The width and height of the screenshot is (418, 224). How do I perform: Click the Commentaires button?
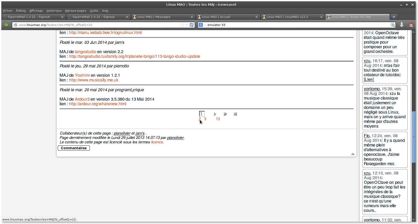[x=74, y=148]
